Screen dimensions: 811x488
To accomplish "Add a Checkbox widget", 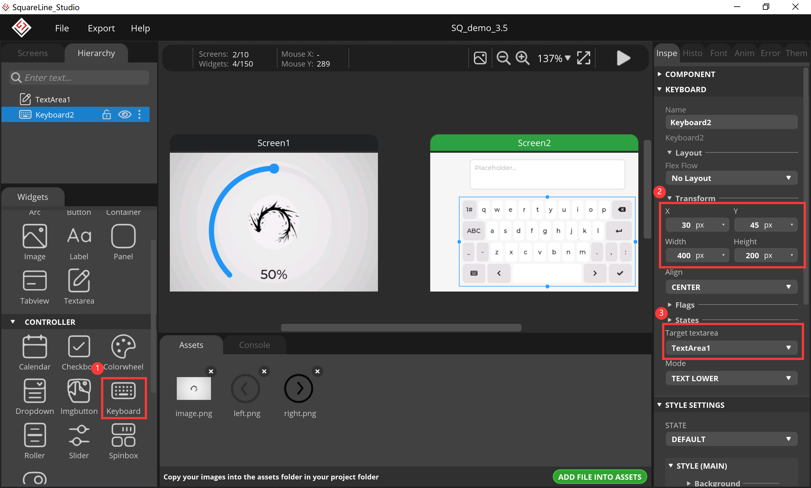I will [x=79, y=352].
